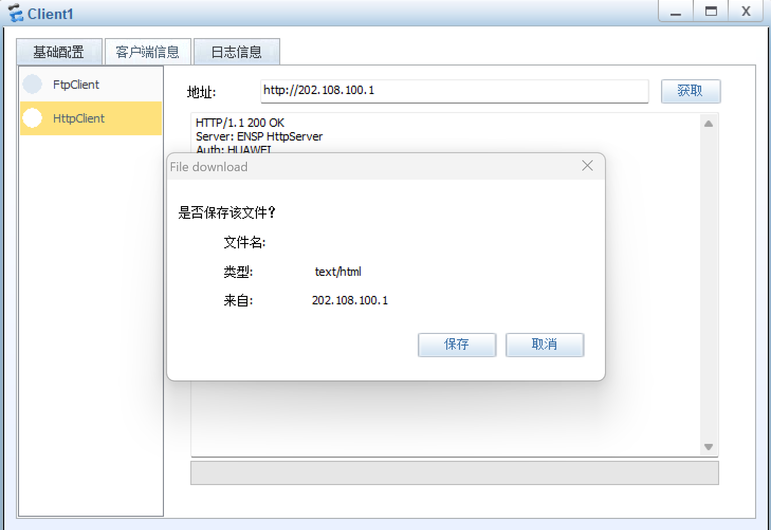Close the File download dialog
771x530 pixels.
587,166
